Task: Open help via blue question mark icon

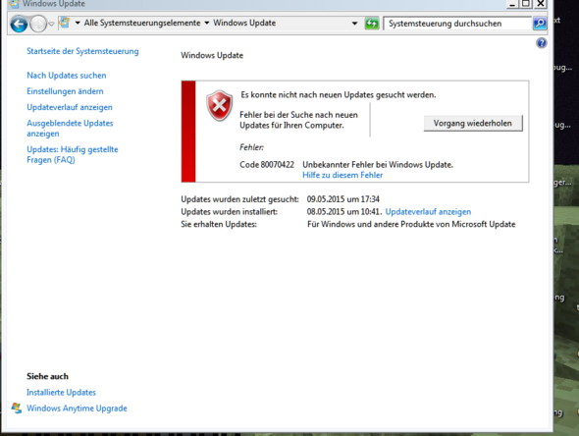Action: 542,43
